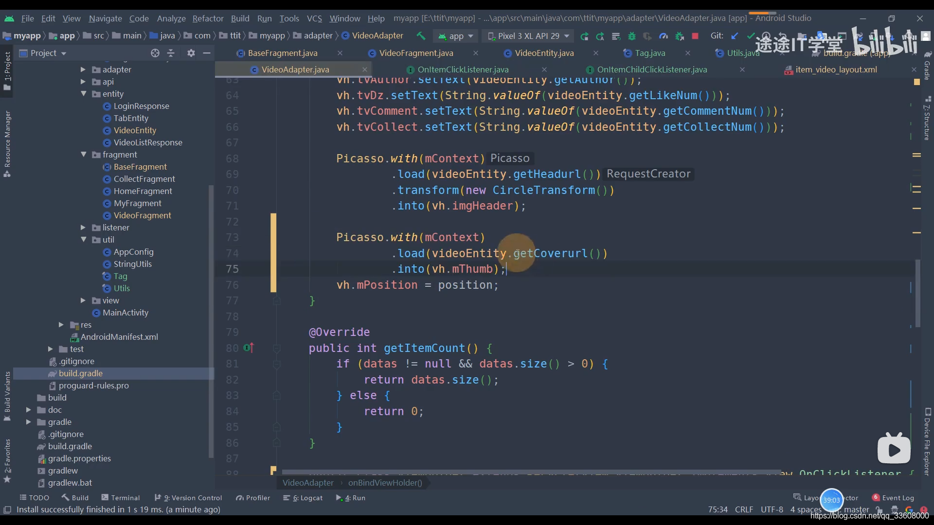
Task: Close the VideoAdapter.java tab
Action: click(x=364, y=70)
